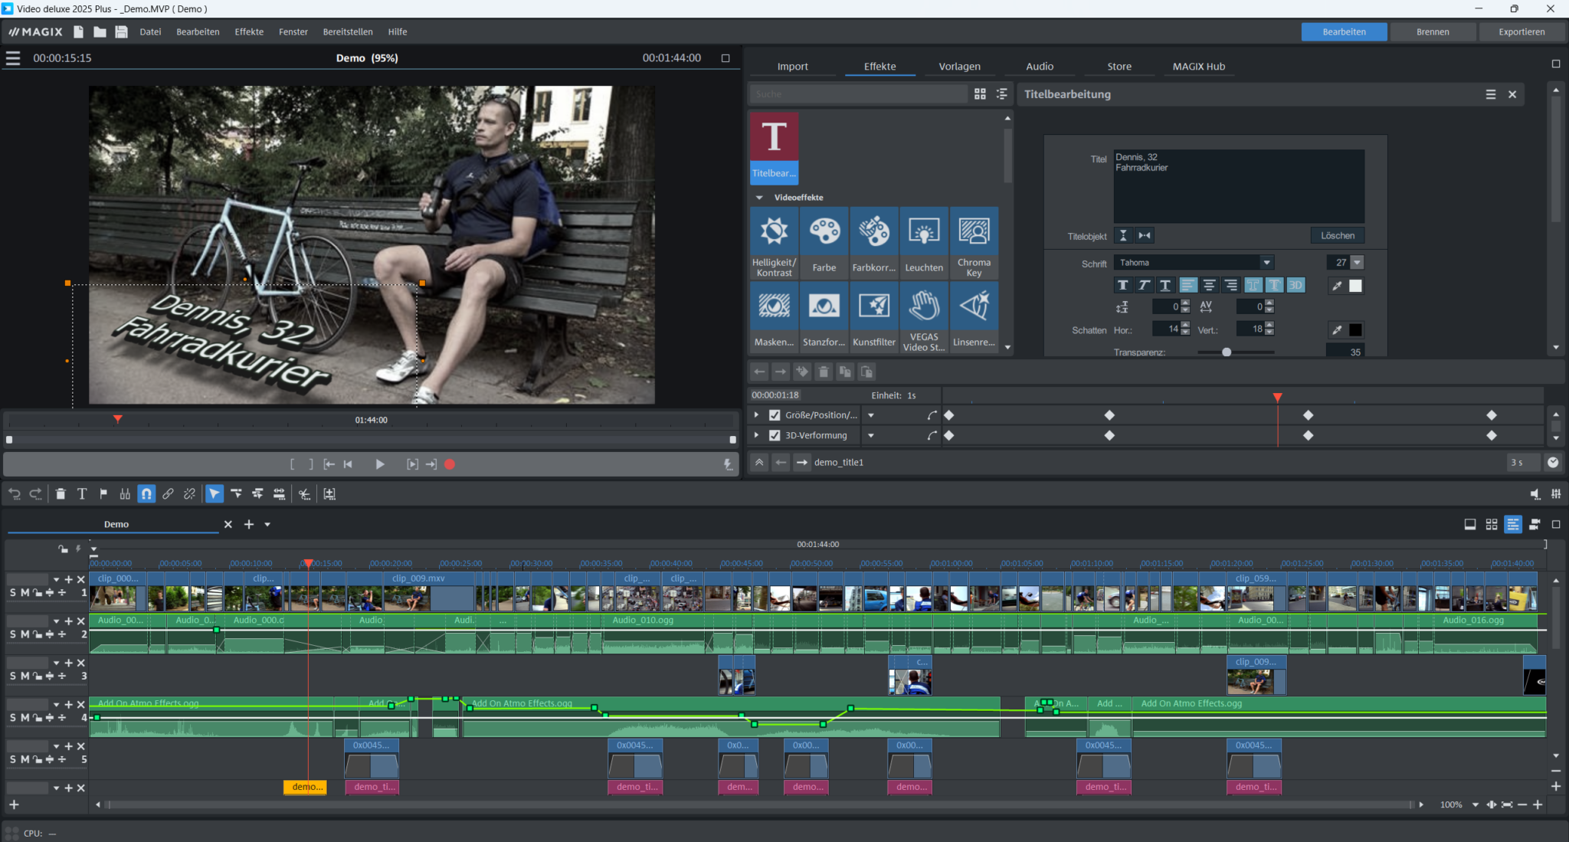Uncheck the Größe/Position keyframe track
Viewport: 1569px width, 842px height.
[x=775, y=414]
